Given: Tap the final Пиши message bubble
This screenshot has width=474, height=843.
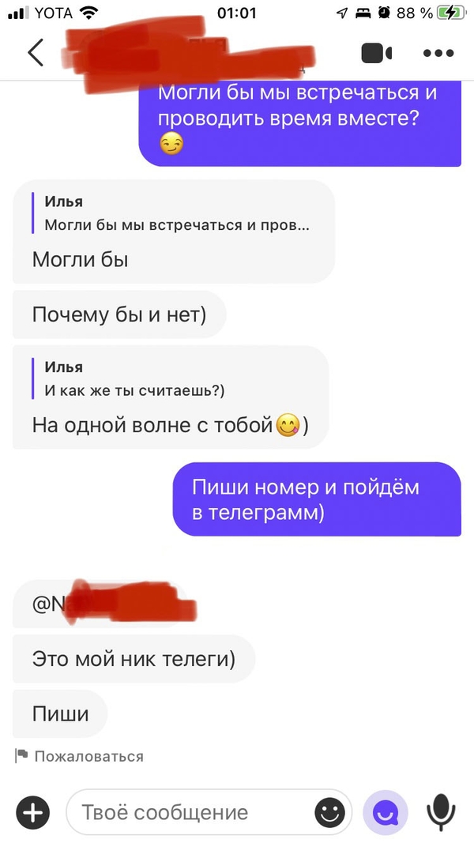Looking at the screenshot, I should (x=60, y=714).
